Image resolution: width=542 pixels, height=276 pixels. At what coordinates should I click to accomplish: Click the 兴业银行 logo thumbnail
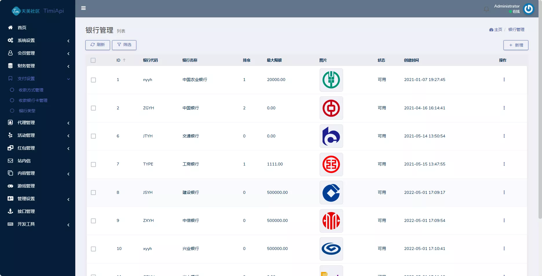(x=331, y=249)
